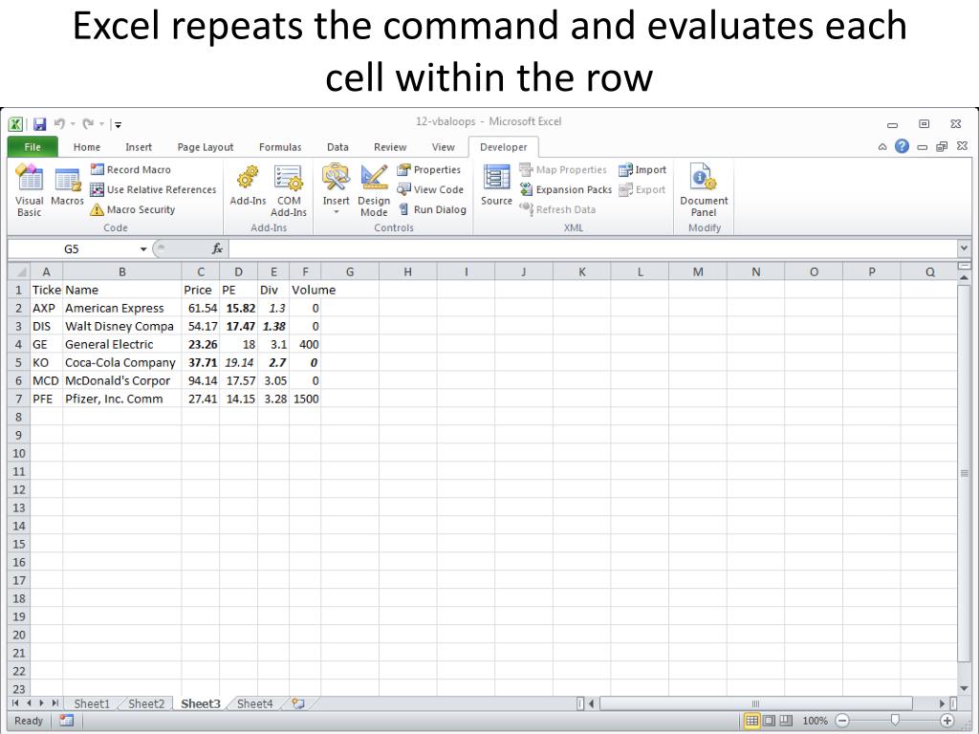Open Microsoft Excel Help

coord(902,146)
